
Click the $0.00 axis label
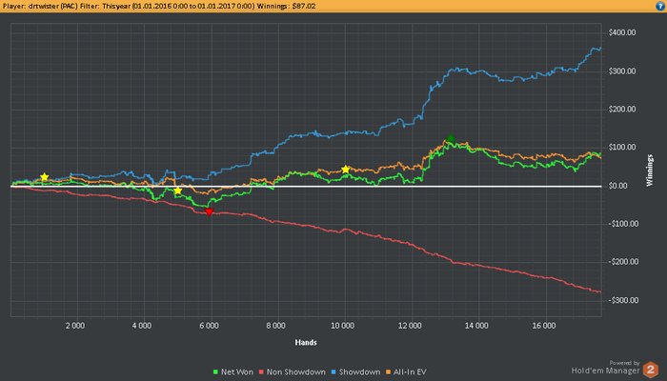coord(617,186)
